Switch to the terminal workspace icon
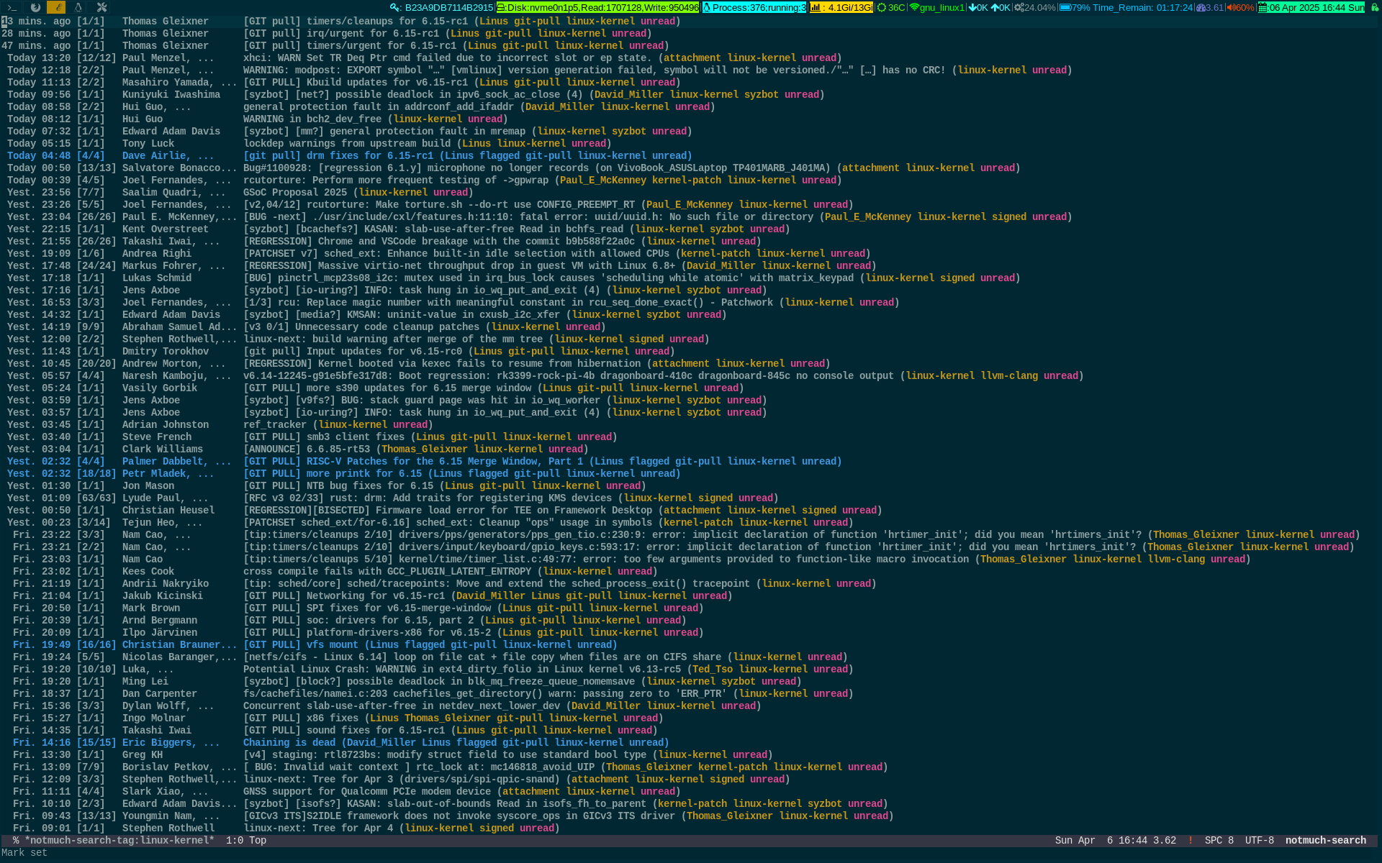This screenshot has height=863, width=1382. coord(12,7)
